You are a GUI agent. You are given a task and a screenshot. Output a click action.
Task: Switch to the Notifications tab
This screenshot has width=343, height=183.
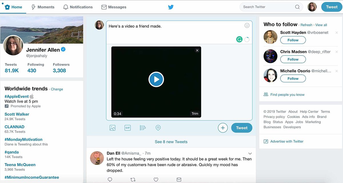point(78,7)
